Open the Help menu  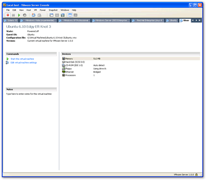point(74,10)
